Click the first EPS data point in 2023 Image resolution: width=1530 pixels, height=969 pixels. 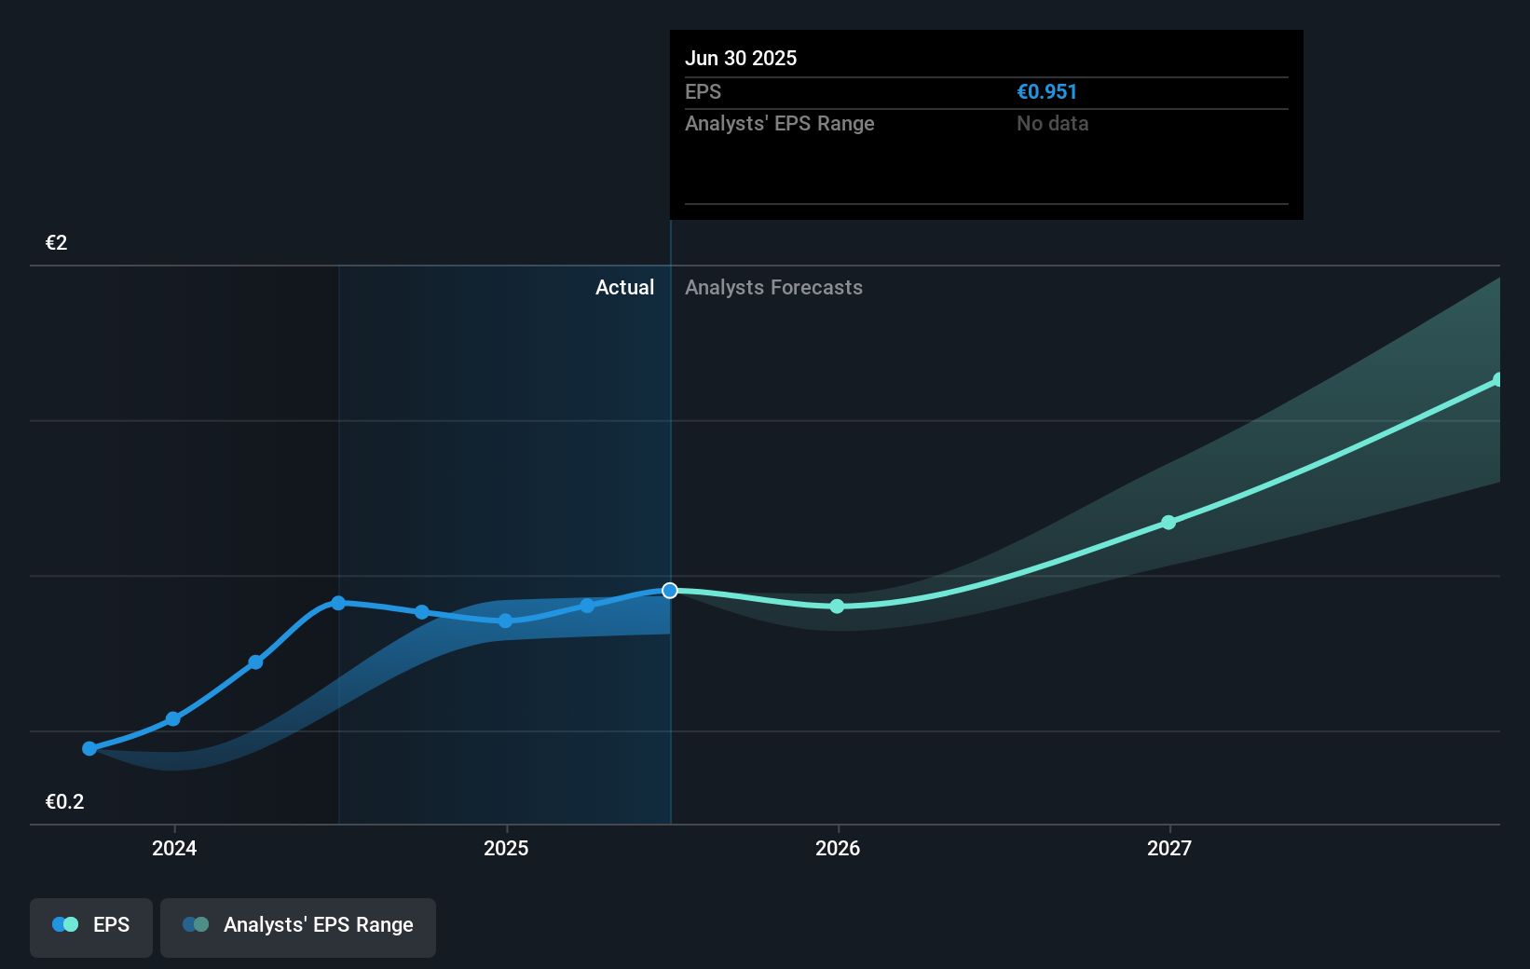89,748
